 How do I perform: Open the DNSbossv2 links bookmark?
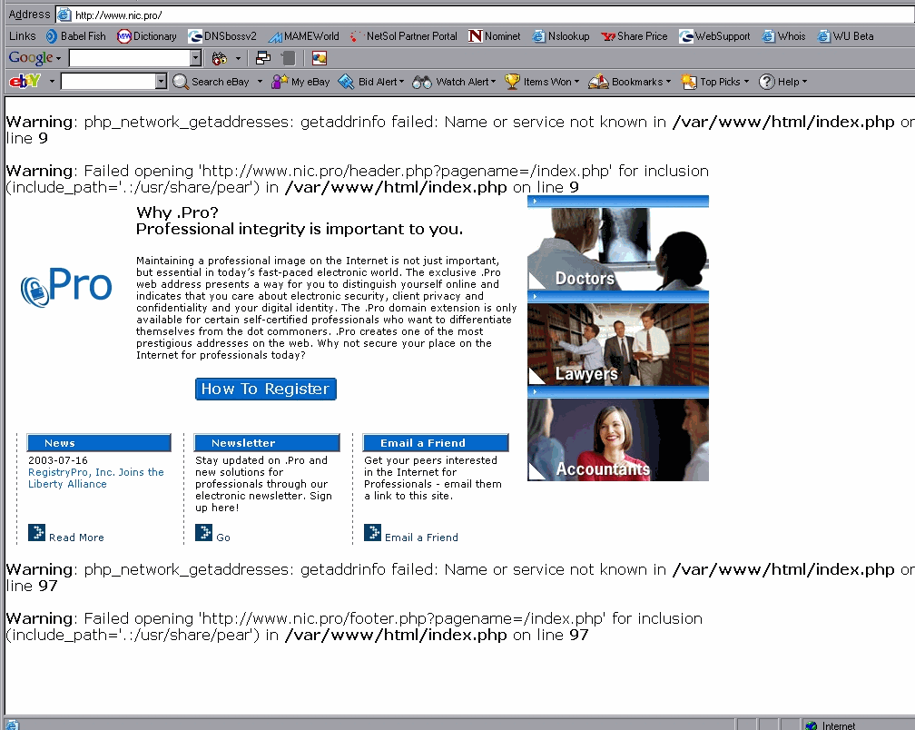click(222, 36)
